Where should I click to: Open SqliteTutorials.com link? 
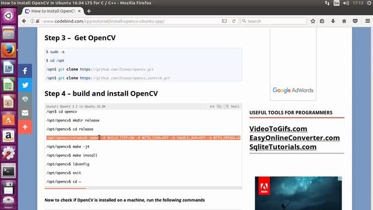(283, 147)
